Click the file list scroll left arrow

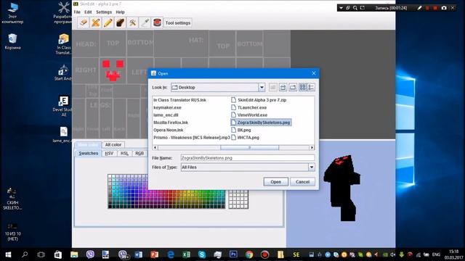[155, 147]
